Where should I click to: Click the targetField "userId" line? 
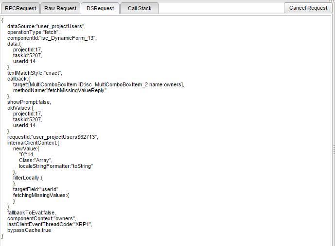pyautogui.click(x=36, y=189)
